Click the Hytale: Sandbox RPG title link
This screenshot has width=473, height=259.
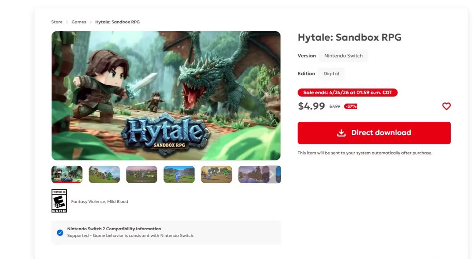tap(117, 22)
